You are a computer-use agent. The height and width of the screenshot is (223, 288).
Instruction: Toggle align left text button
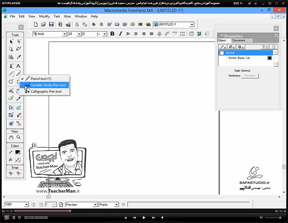click(x=128, y=34)
